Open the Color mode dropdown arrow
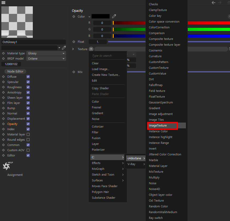The height and width of the screenshot is (221, 230). (x=89, y=17)
